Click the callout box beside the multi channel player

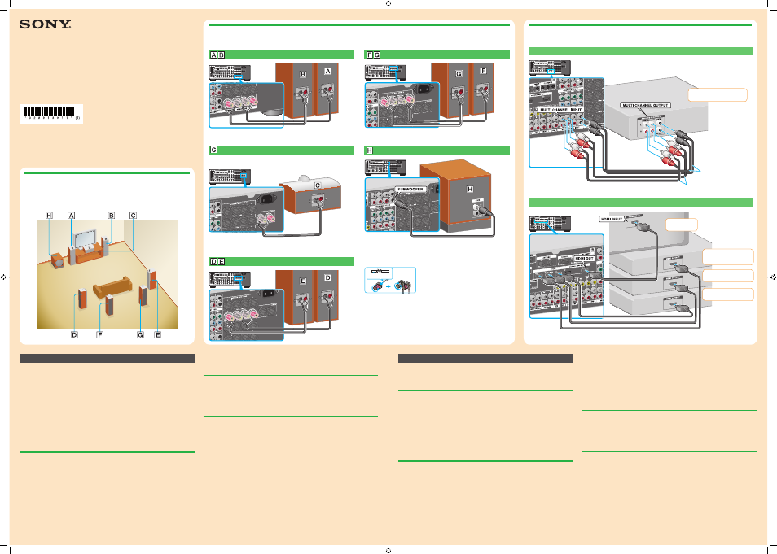tap(718, 95)
